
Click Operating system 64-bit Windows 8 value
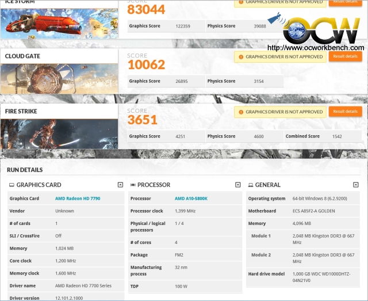pos(320,199)
